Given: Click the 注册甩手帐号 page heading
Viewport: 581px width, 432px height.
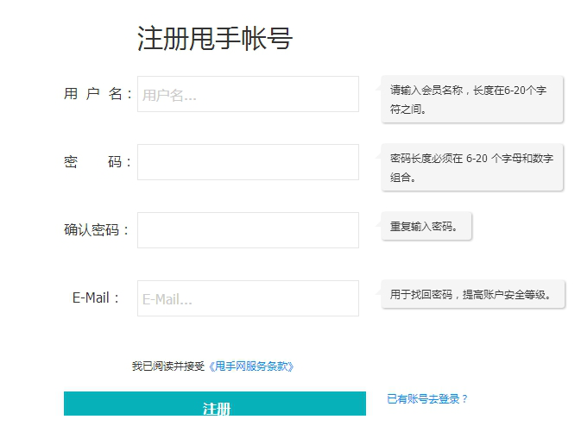Looking at the screenshot, I should point(215,38).
